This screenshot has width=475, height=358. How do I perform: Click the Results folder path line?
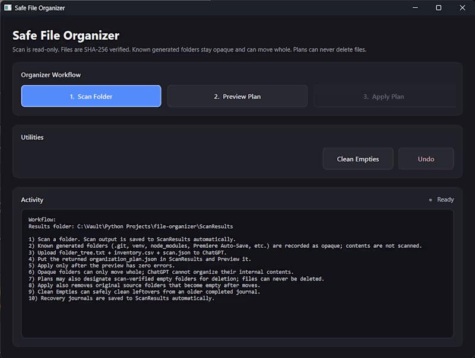tap(131, 226)
